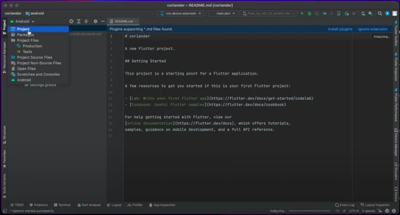Open the Resource Manager side tab
The image size is (400, 215).
[4, 58]
